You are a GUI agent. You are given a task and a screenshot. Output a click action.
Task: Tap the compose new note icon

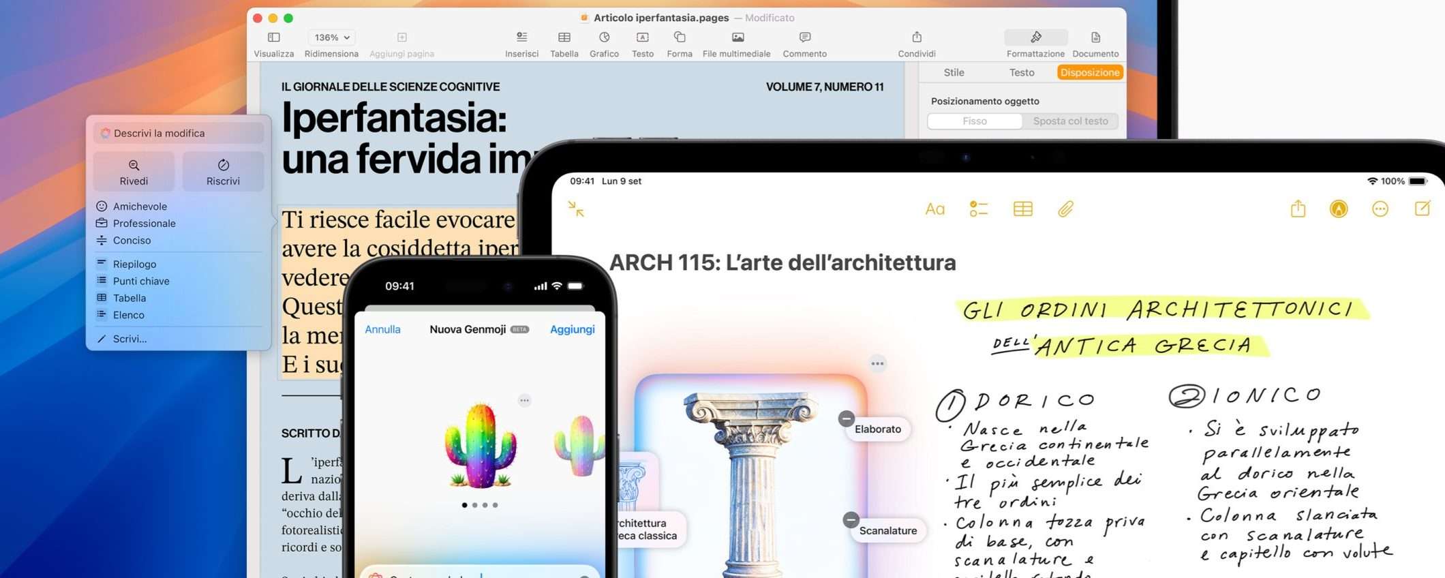coord(1423,209)
